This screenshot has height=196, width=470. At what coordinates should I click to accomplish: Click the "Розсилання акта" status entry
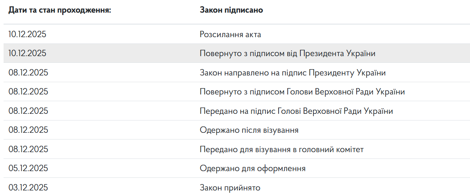click(230, 34)
